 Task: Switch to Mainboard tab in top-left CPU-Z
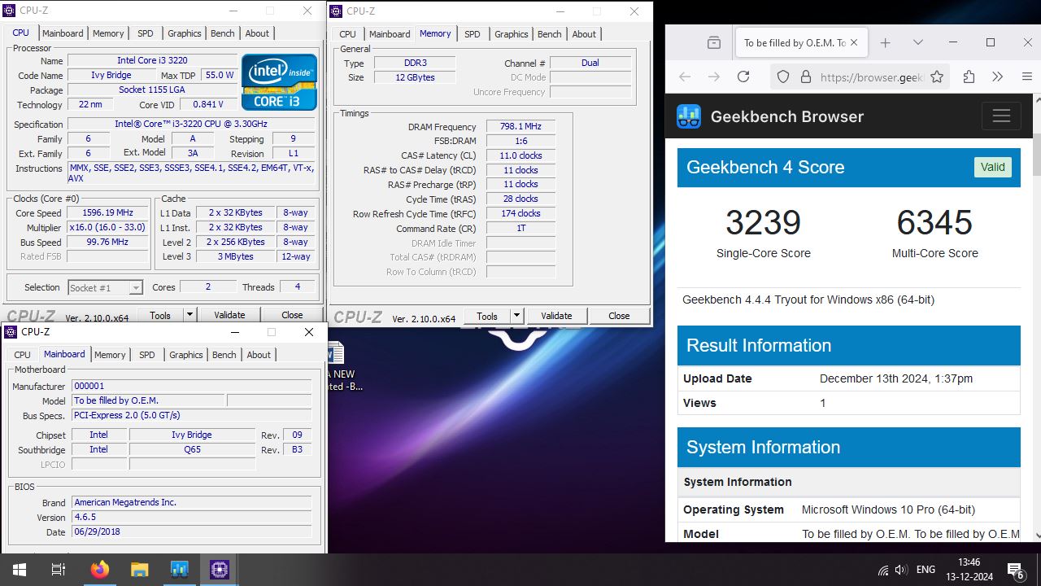click(x=63, y=33)
